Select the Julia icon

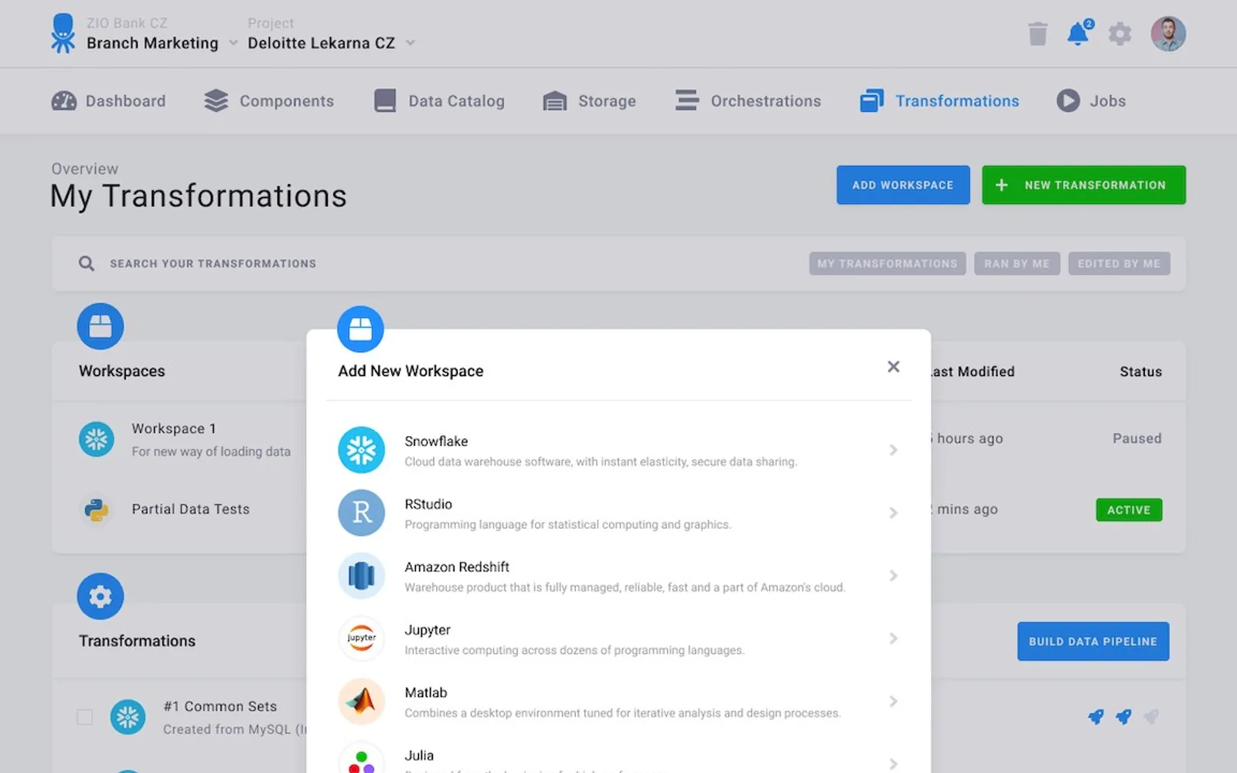361,759
